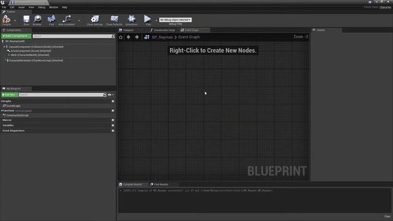Add a new variable with plus
393x221 pixels.
113,125
